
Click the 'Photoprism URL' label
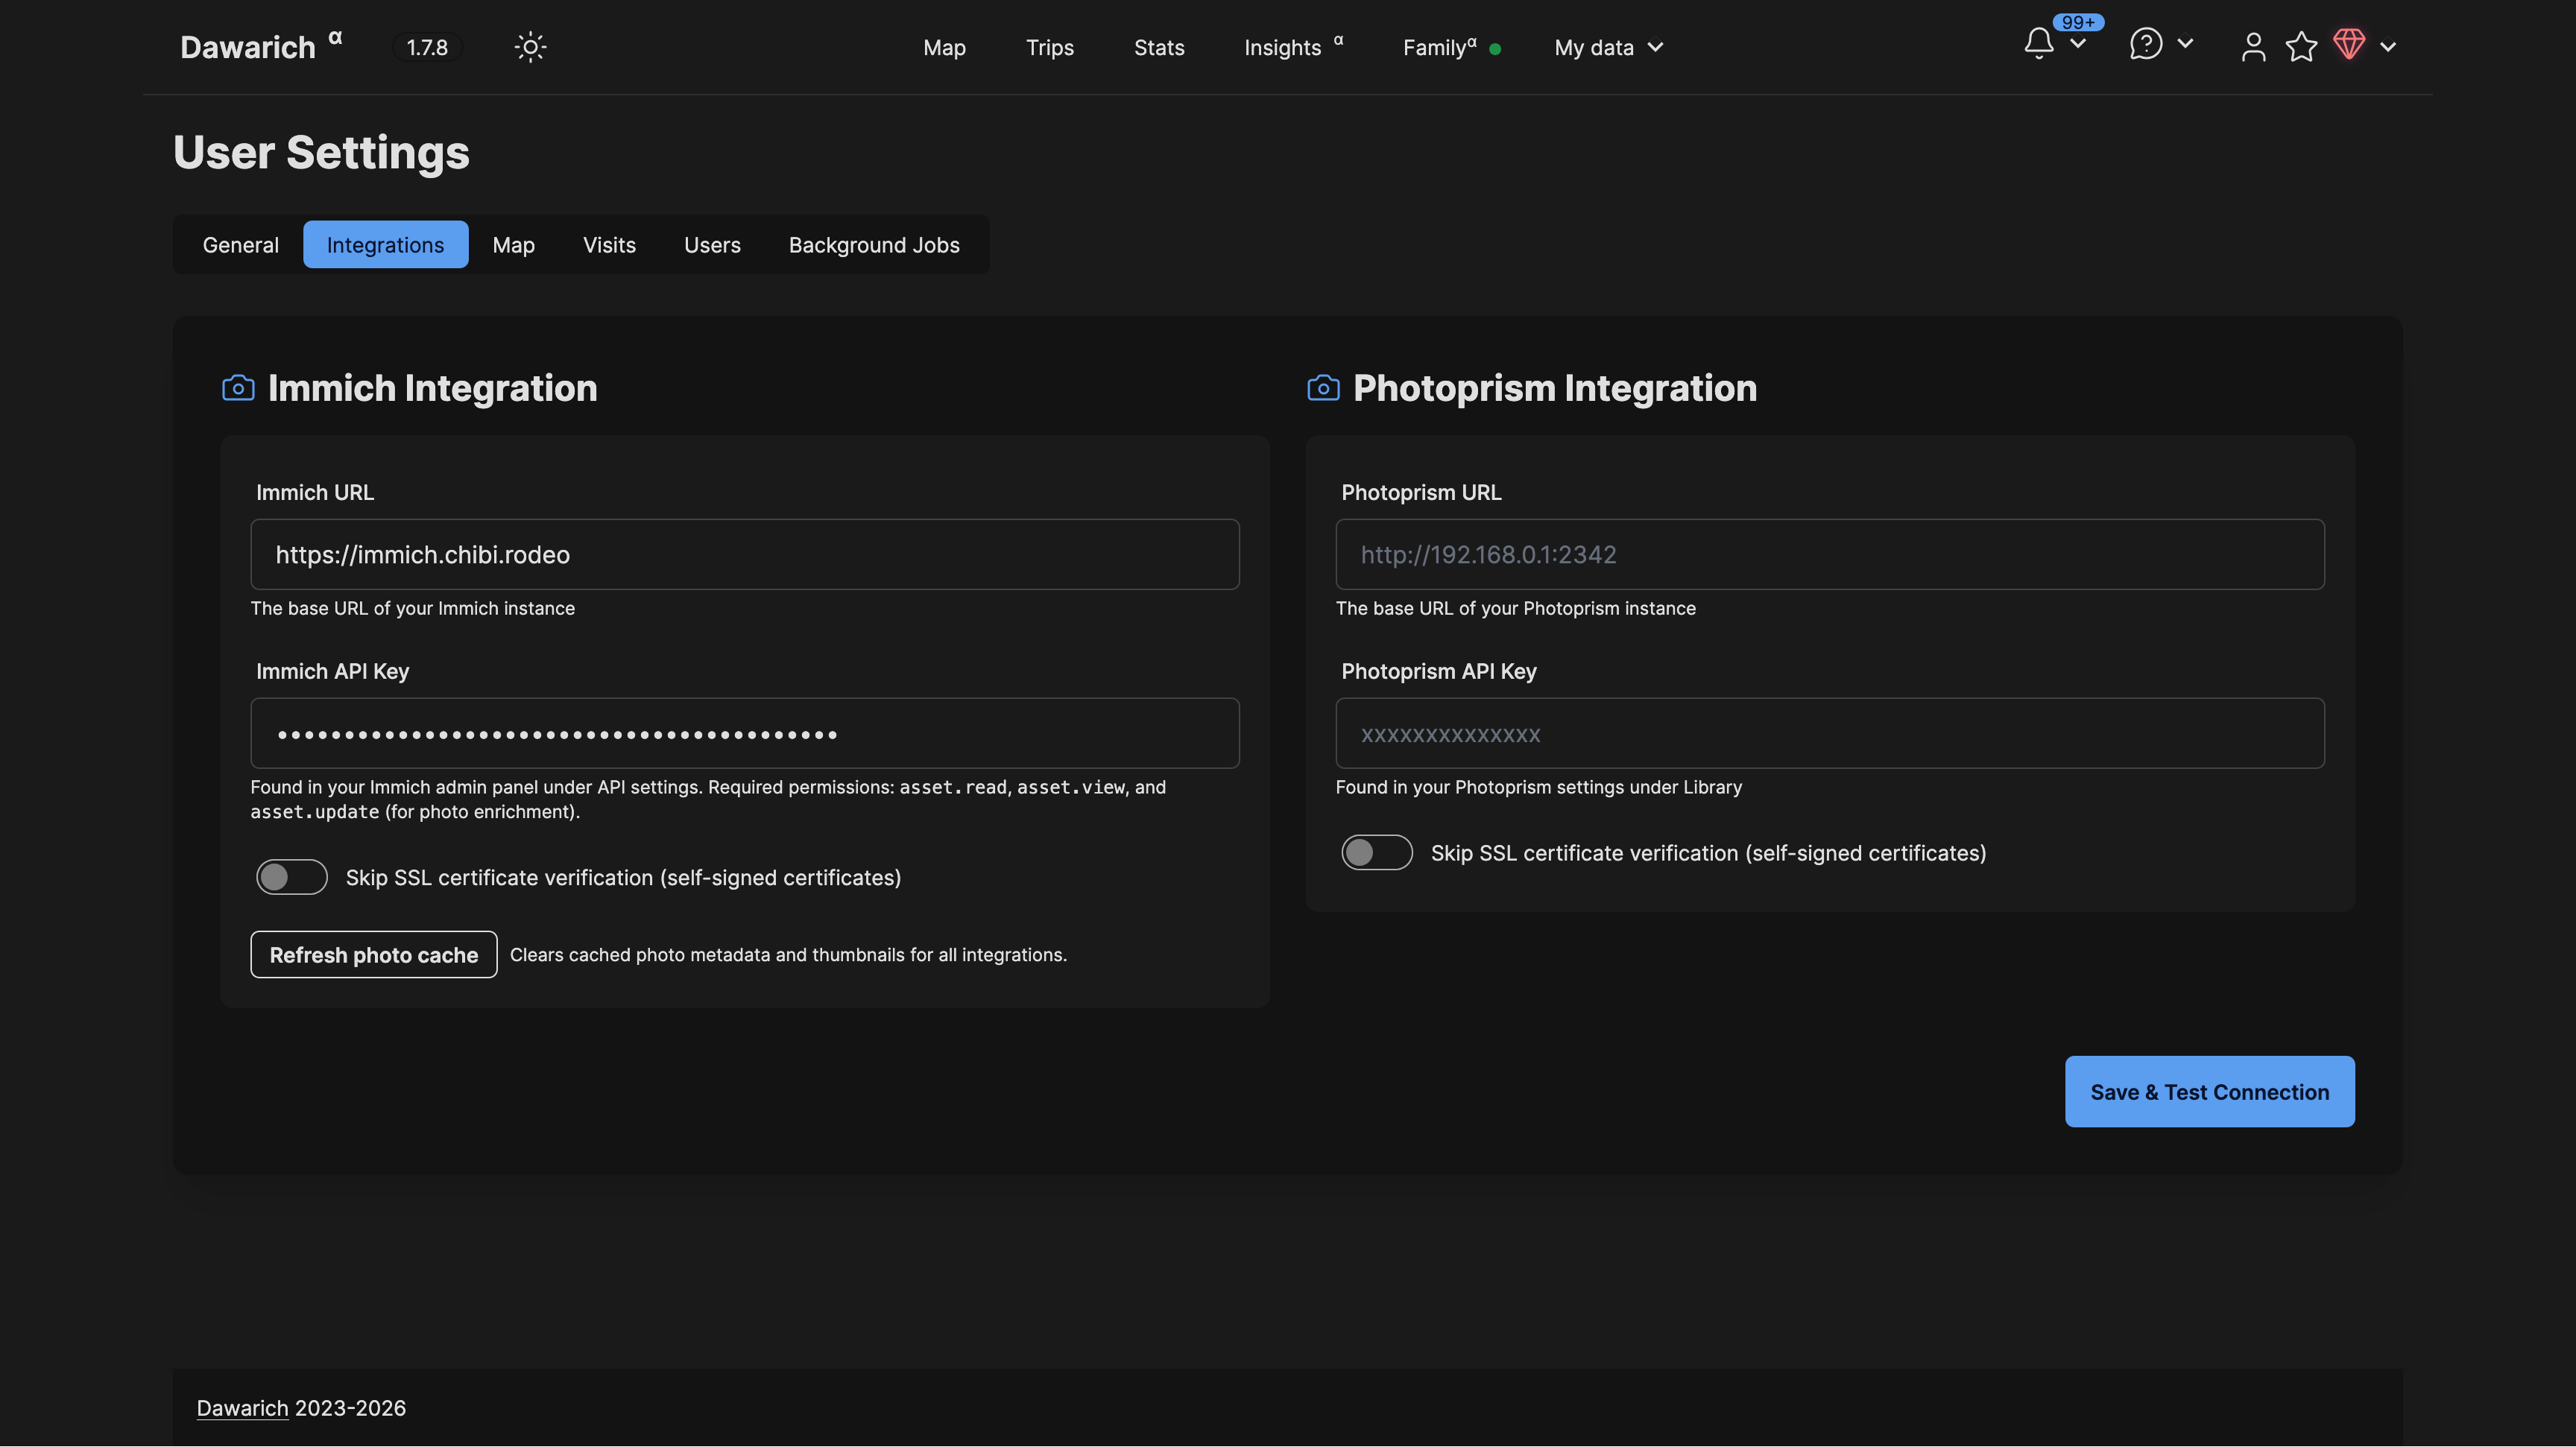coord(1421,493)
